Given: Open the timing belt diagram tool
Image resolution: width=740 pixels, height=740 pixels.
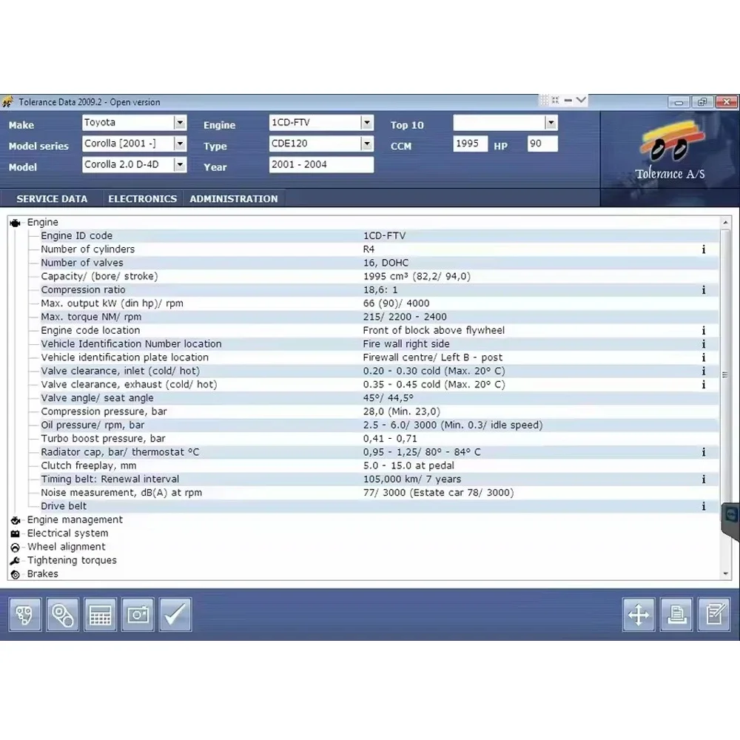Looking at the screenshot, I should tap(24, 614).
